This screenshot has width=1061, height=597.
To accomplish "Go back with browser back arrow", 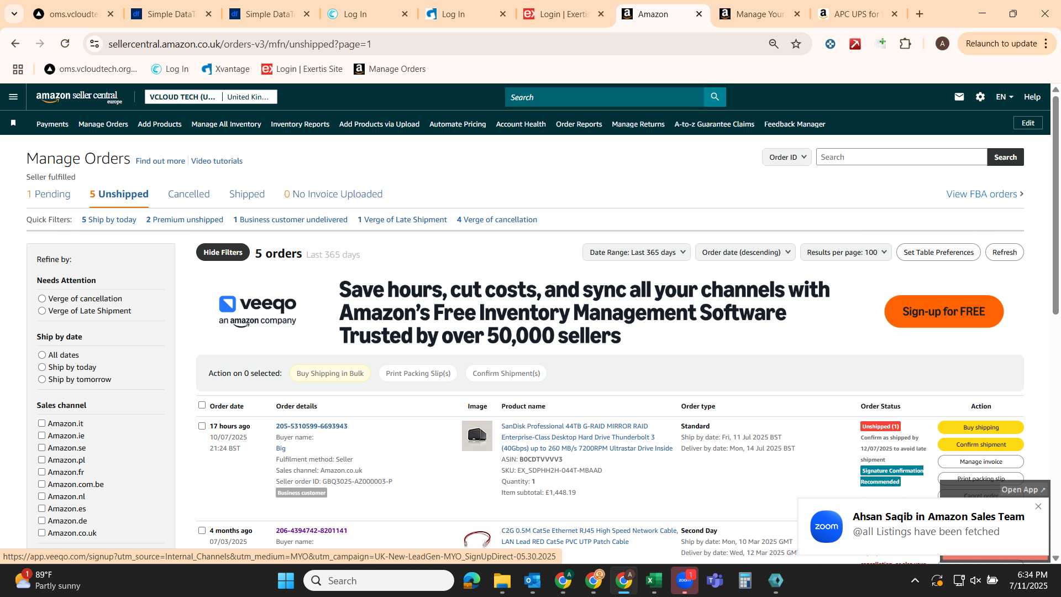I will pyautogui.click(x=15, y=44).
